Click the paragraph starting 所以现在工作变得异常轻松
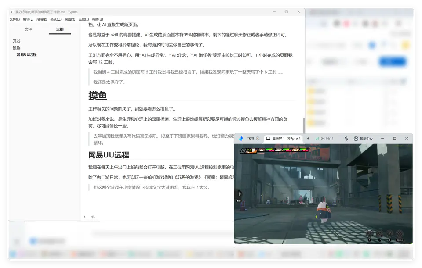This screenshot has height=268, width=422. click(x=147, y=45)
